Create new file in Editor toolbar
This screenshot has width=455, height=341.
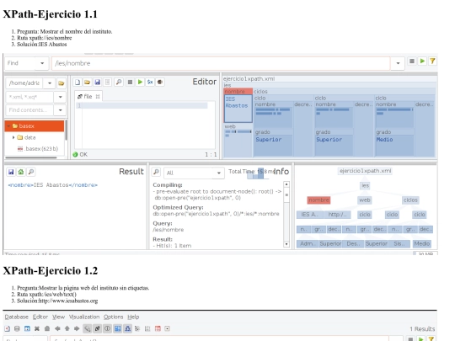78,82
